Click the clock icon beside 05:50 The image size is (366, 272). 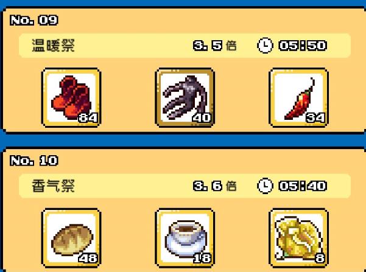tap(265, 45)
